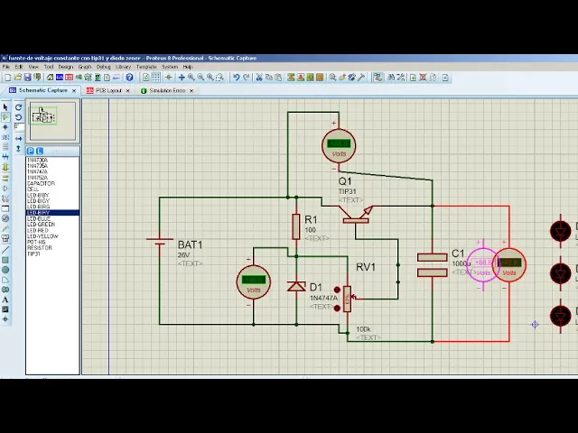The image size is (578, 433).
Task: Select the arrow Selection Mode tool
Action: click(5, 107)
